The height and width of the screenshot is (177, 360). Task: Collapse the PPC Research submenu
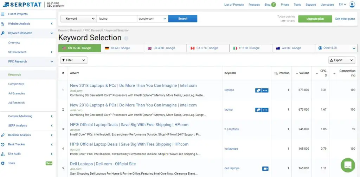(x=52, y=61)
